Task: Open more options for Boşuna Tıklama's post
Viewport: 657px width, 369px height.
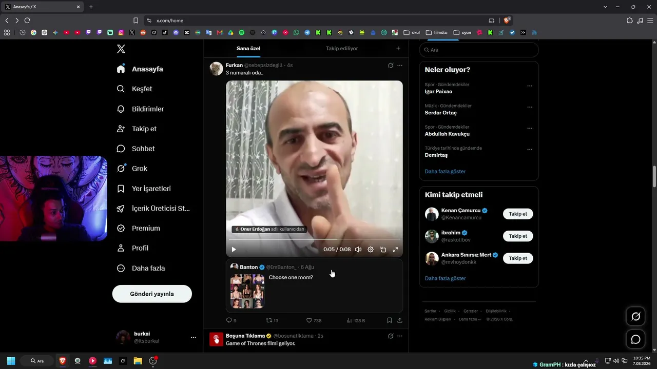Action: pyautogui.click(x=400, y=336)
